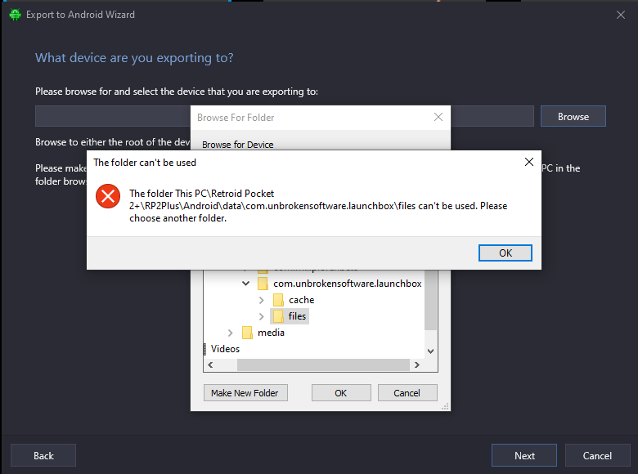Click the red error icon
Viewport: 638px width, 474px height.
108,196
